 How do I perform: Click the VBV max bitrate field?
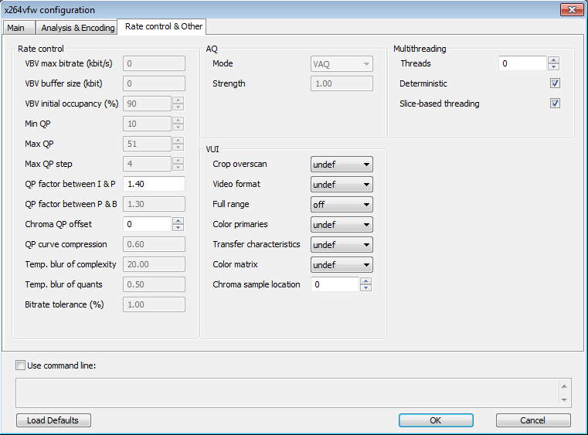coord(154,63)
